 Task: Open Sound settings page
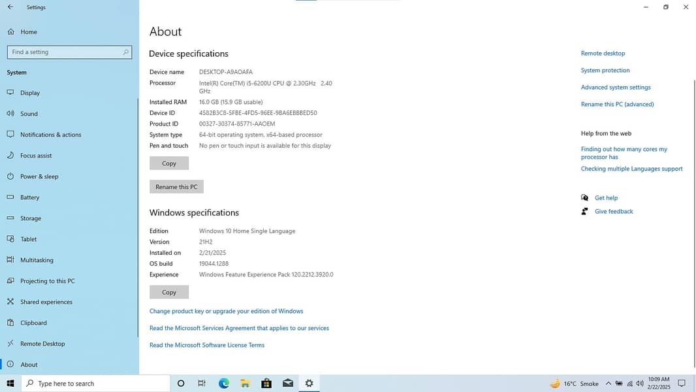click(x=29, y=114)
